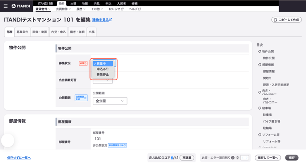
Task: Click the 非公開設定とは help badge
Action: tap(117, 145)
